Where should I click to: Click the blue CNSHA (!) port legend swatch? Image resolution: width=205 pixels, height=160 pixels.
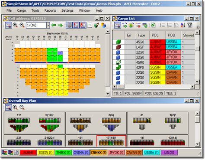click(81, 153)
